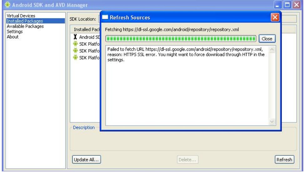Click the error log scrollbar down arrow
Viewport: 306px width, 172px height.
272,122
